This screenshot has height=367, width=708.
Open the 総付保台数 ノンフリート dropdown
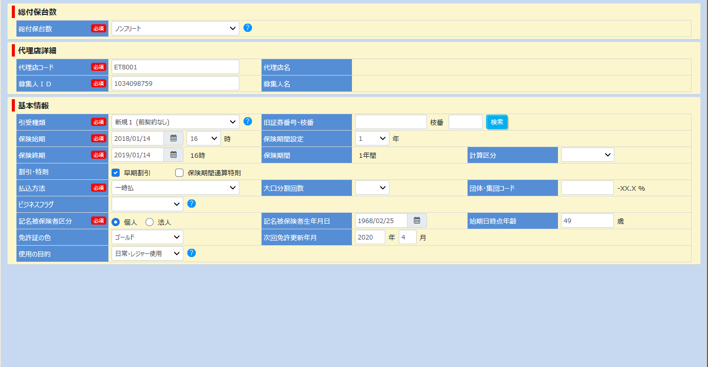(175, 28)
